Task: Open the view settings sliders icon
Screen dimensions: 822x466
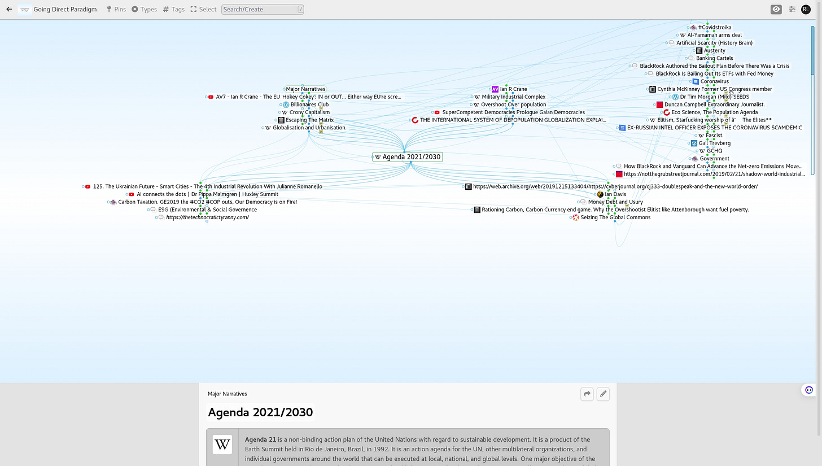Action: click(x=792, y=9)
